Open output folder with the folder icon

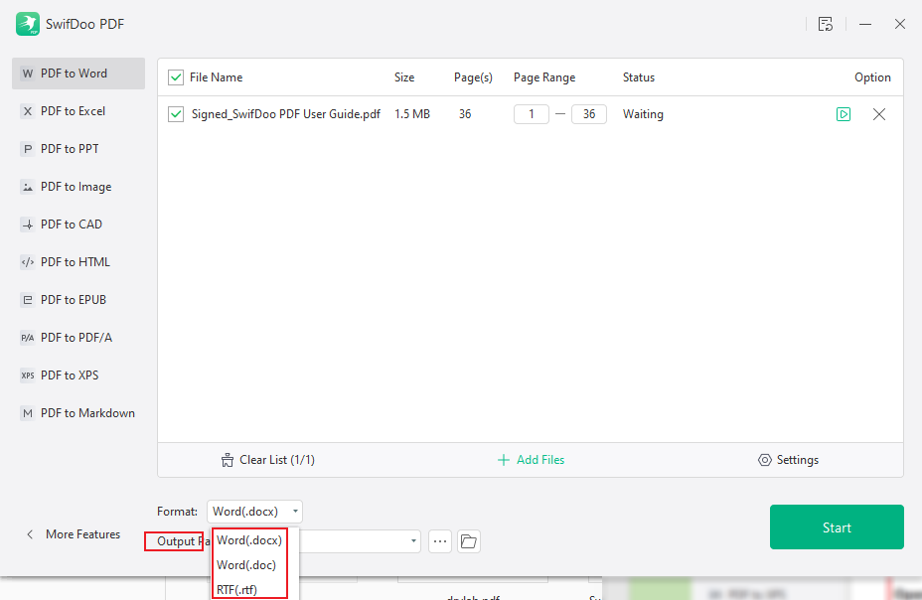[469, 541]
